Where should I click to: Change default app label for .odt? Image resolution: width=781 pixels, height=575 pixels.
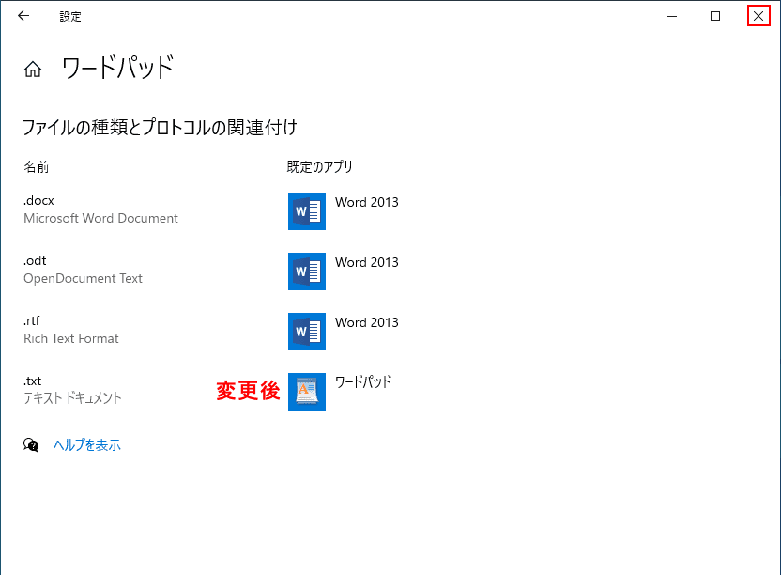pyautogui.click(x=367, y=262)
